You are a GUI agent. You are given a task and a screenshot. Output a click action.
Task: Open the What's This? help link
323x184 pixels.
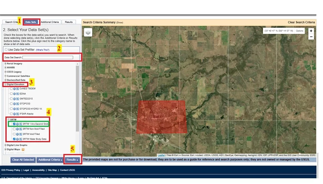[43, 50]
